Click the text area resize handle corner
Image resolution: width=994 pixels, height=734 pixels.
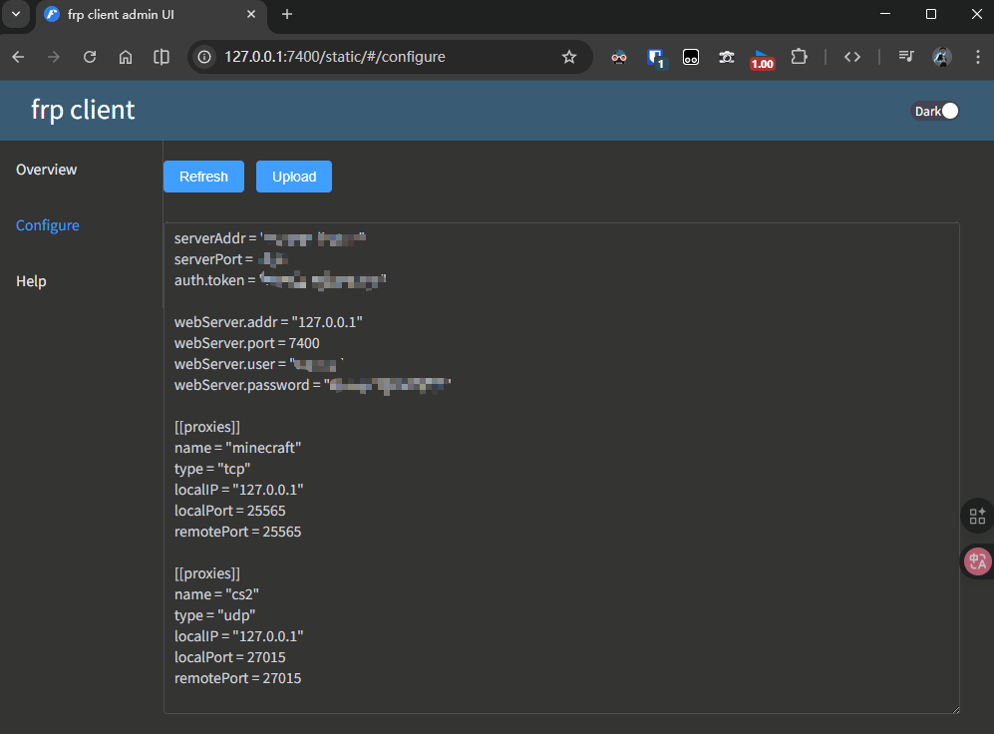pos(955,709)
